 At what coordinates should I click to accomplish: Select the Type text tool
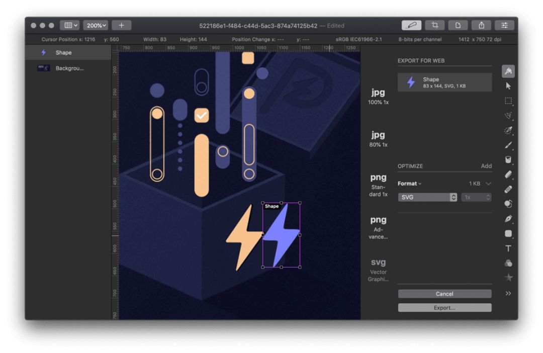tap(508, 248)
